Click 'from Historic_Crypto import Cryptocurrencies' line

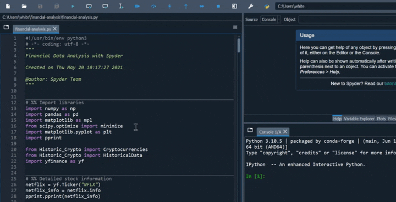pos(87,149)
